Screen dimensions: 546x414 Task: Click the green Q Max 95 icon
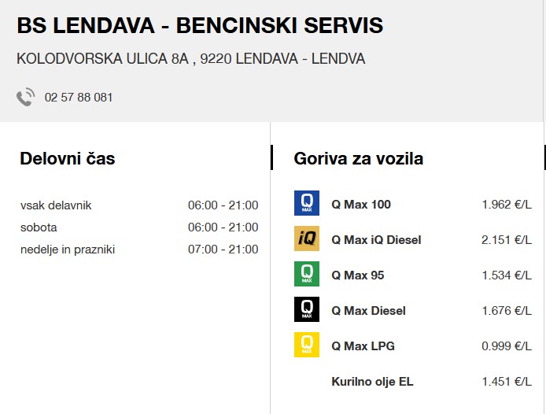pyautogui.click(x=306, y=275)
